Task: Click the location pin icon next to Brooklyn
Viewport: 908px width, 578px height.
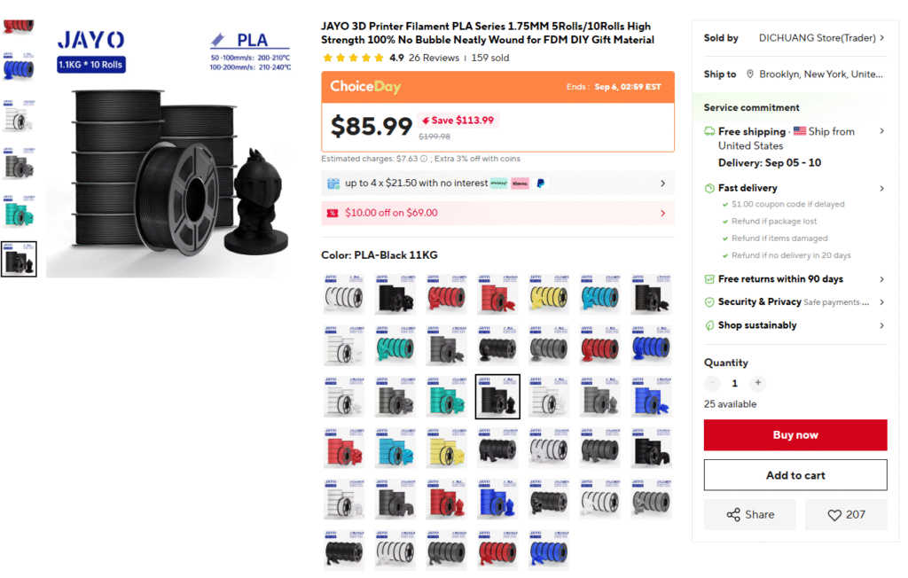Action: [750, 74]
